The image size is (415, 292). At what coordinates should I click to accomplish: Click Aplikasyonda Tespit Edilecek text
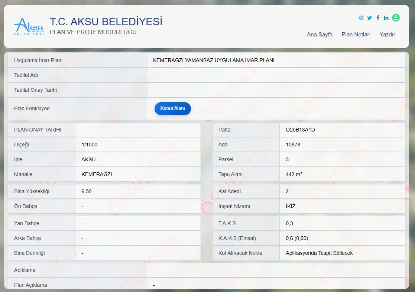[319, 253]
